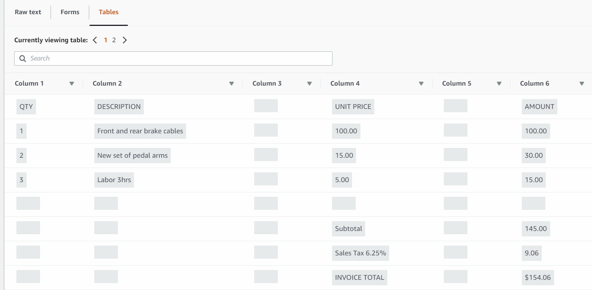Go to previous table with left chevron
This screenshot has width=592, height=290.
pos(95,40)
